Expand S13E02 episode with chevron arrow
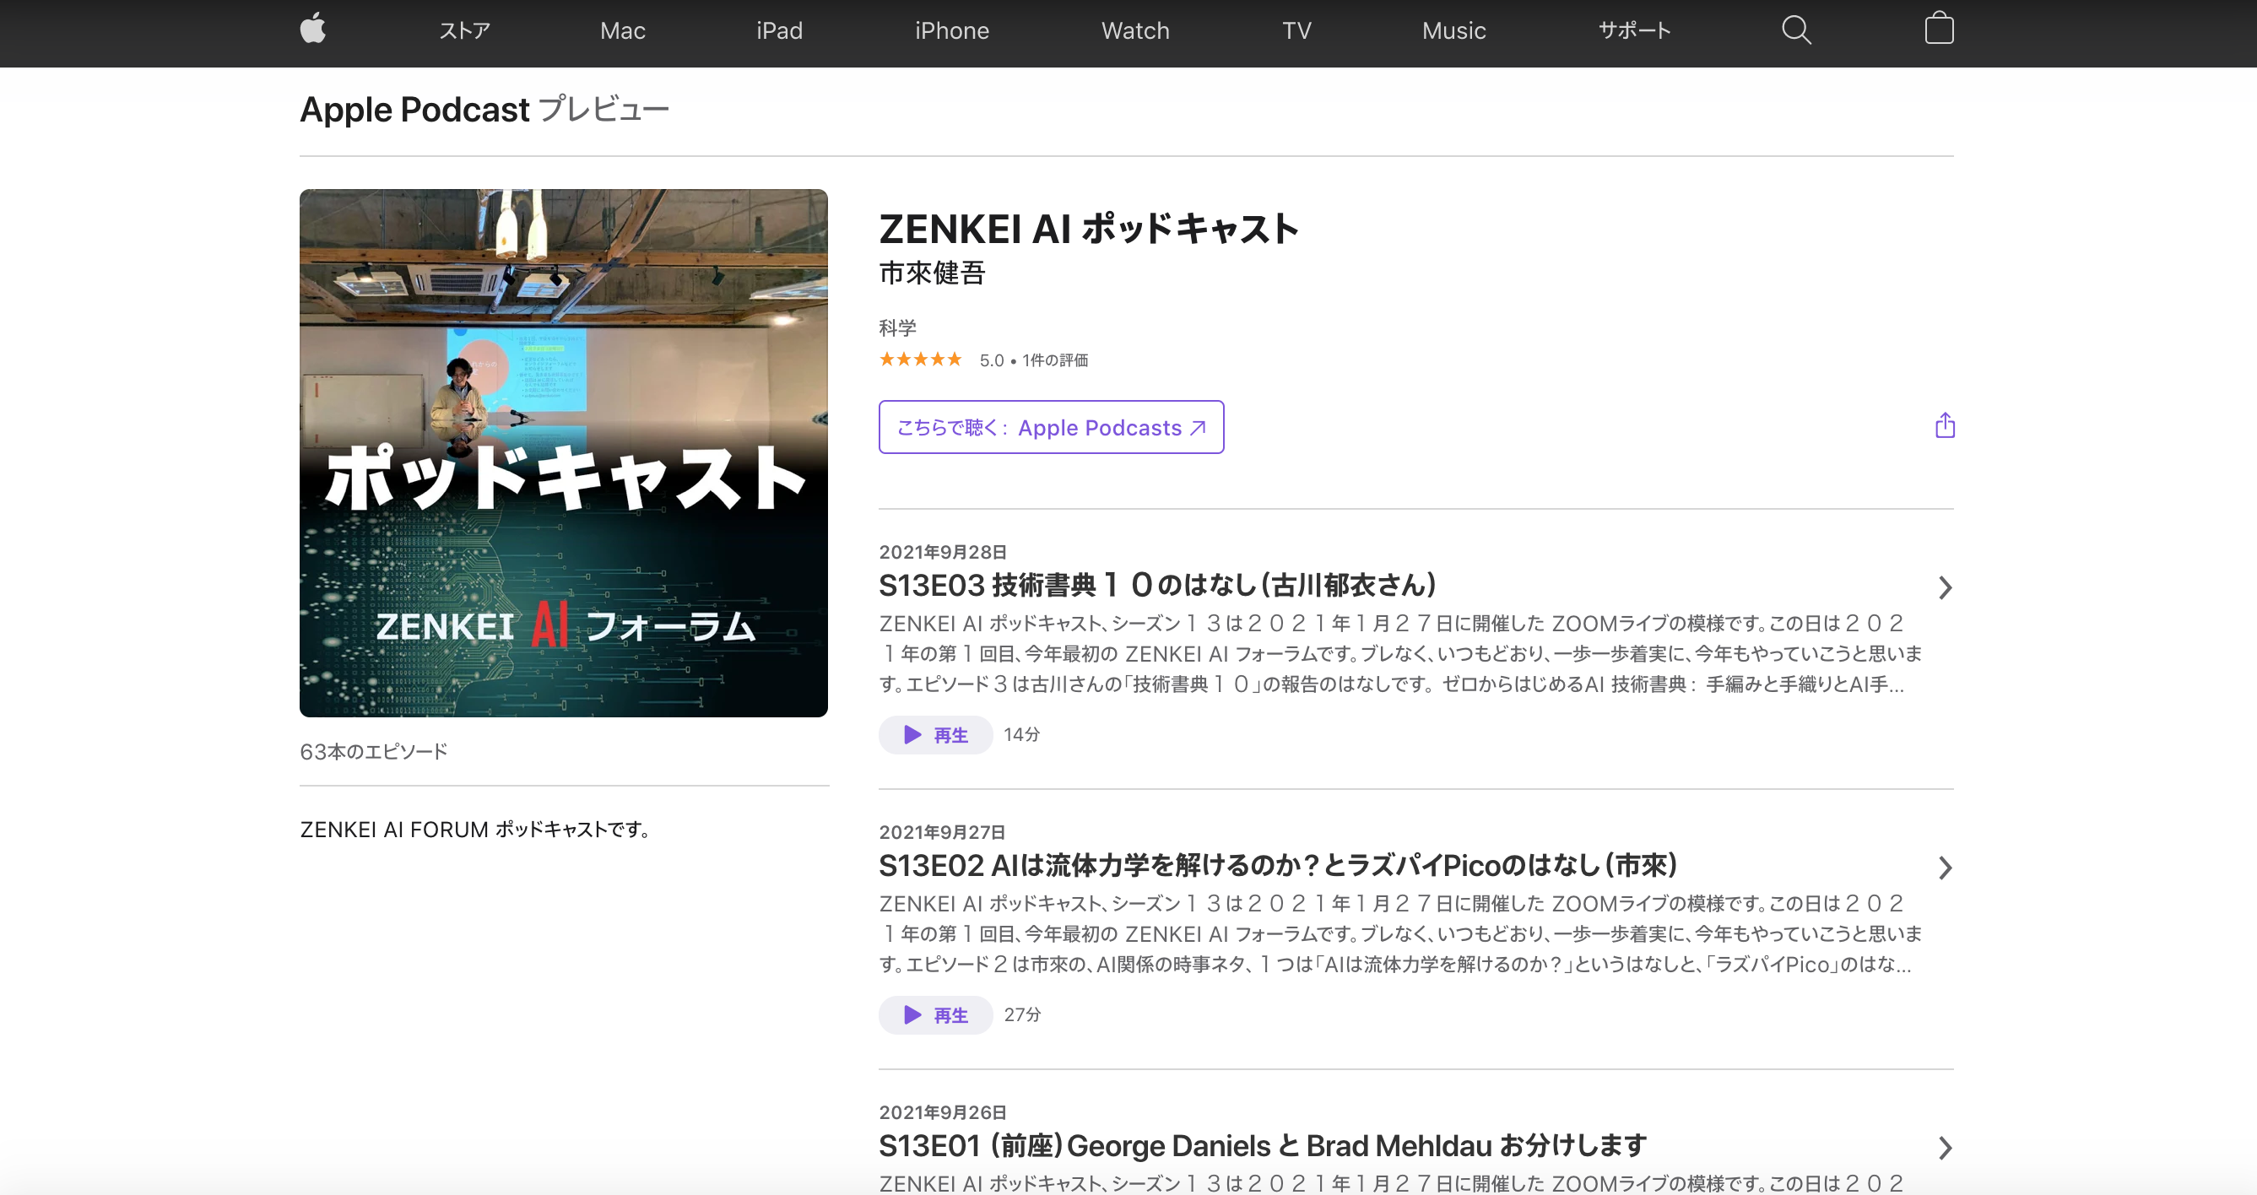Screen dimensions: 2257x1195 [x=1944, y=868]
